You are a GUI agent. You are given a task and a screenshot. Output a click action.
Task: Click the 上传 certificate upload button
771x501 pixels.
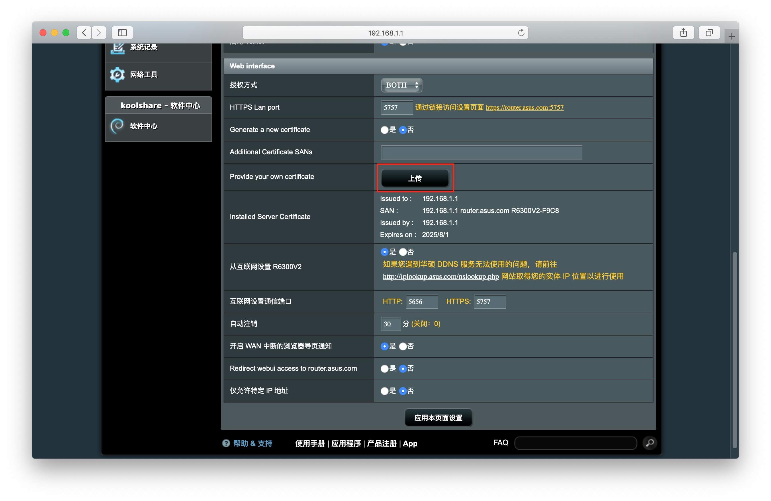(x=415, y=178)
